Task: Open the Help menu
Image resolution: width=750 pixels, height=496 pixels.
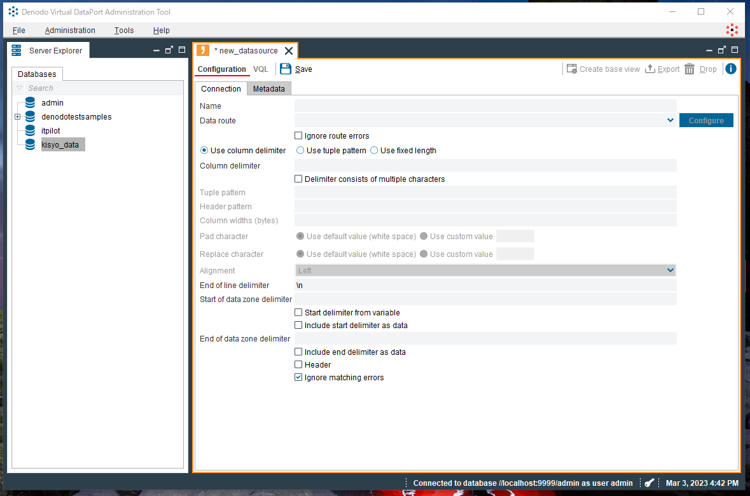Action: 161,30
